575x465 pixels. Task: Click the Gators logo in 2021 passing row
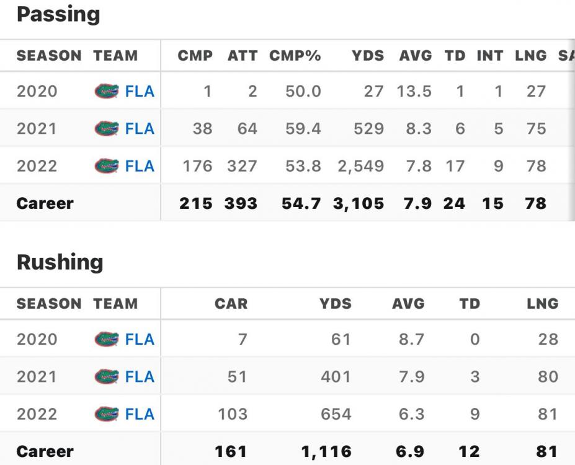pyautogui.click(x=106, y=129)
